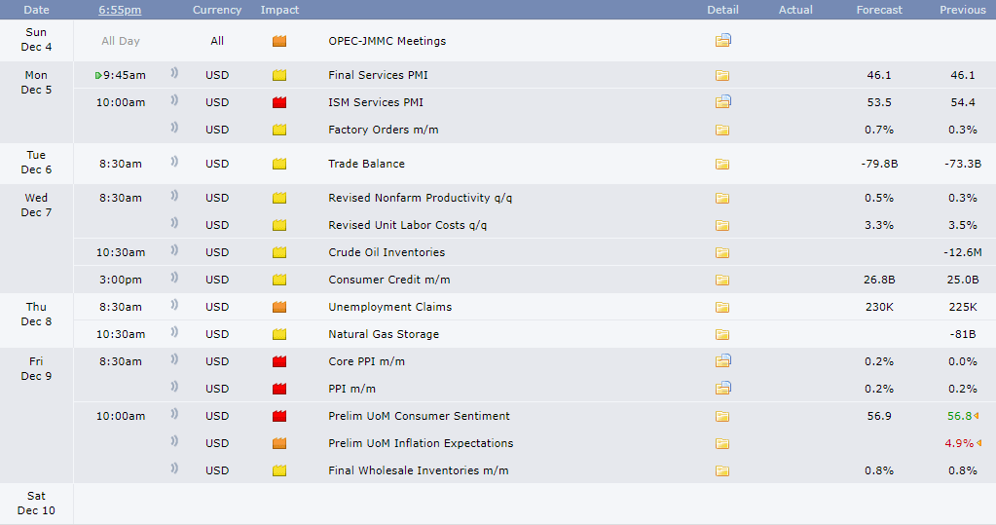Click the Sat Dec 10 date cell
This screenshot has width=996, height=525.
click(36, 503)
